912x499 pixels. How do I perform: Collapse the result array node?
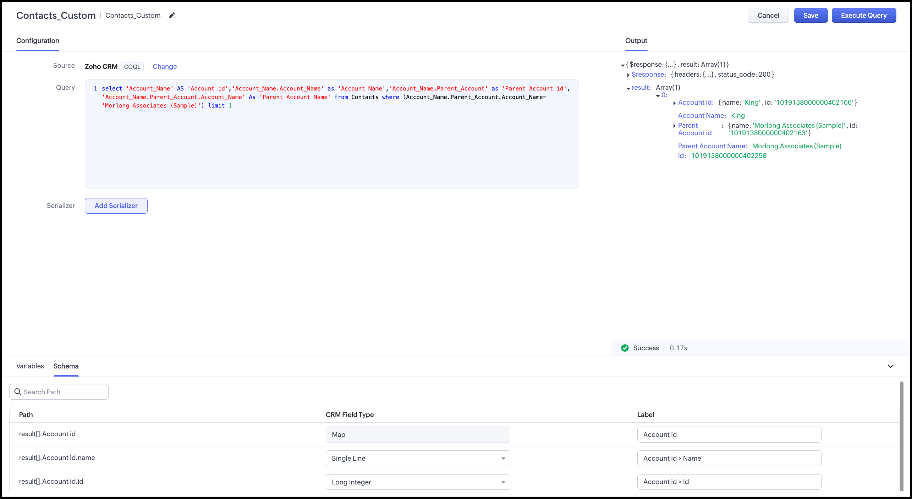(628, 88)
